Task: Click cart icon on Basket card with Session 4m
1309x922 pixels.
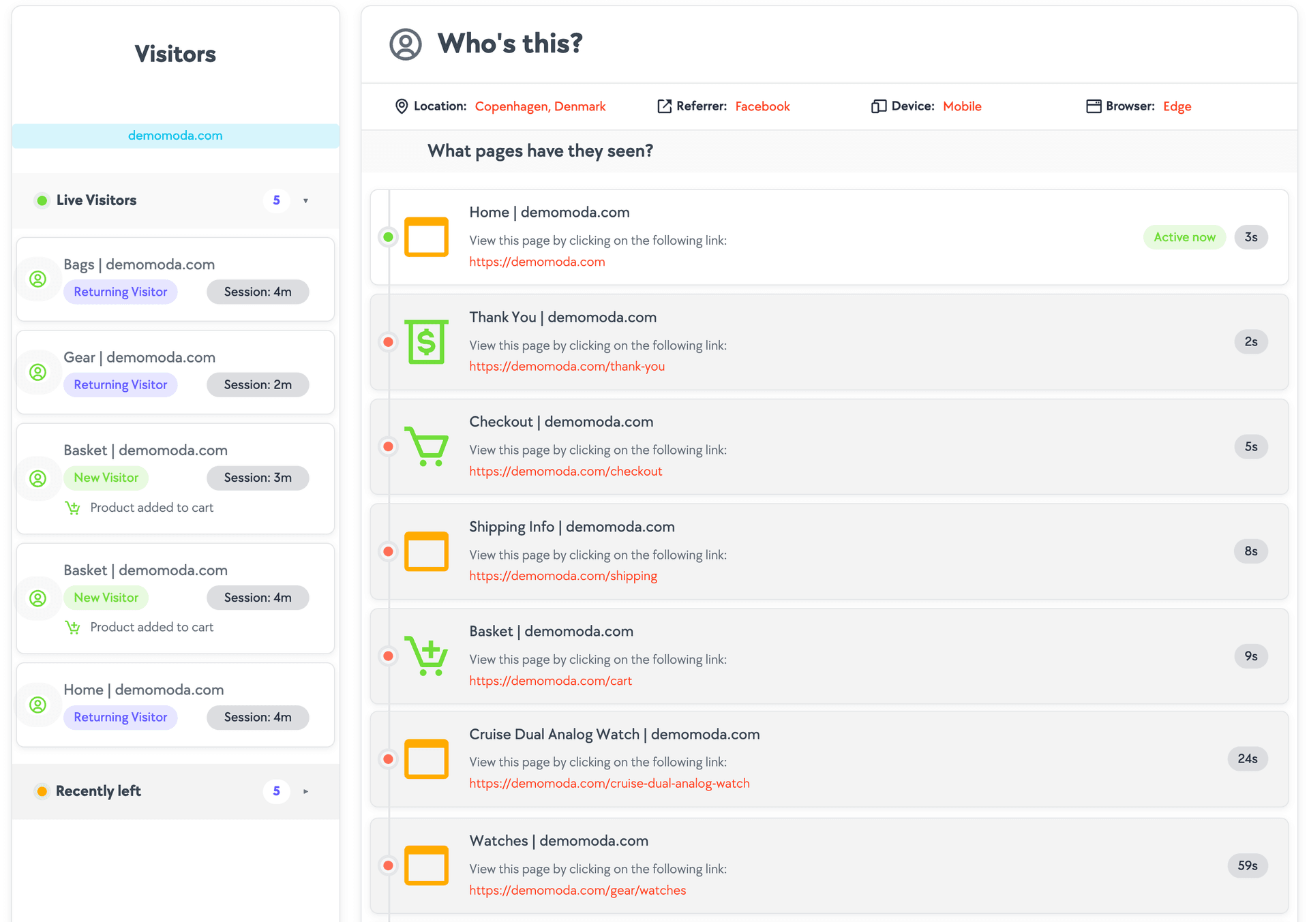Action: 73,627
